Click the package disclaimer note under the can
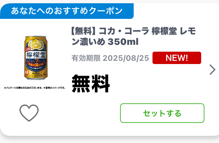 34,88
